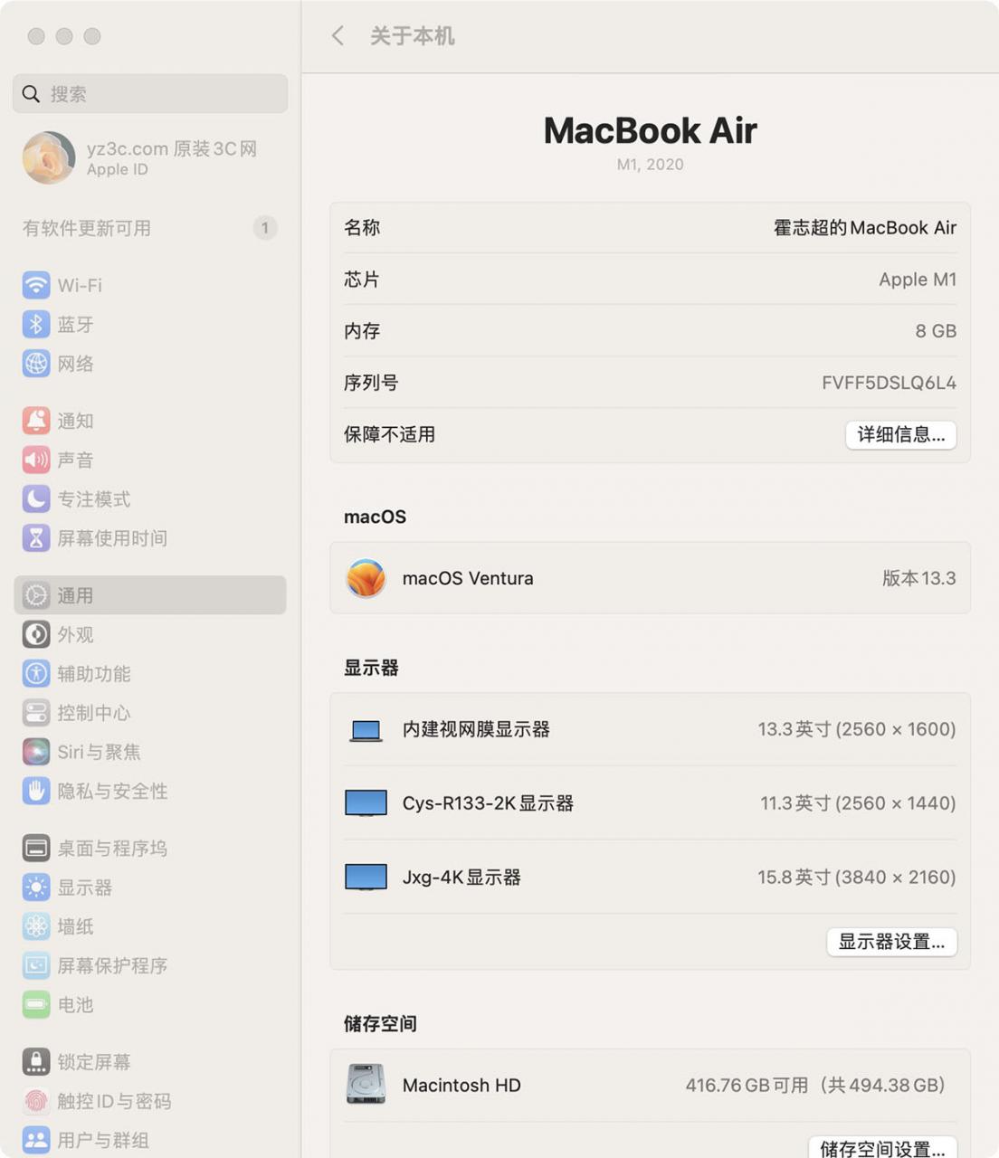Click the macOS version 版本 13.3 text
The height and width of the screenshot is (1158, 999).
pos(919,578)
